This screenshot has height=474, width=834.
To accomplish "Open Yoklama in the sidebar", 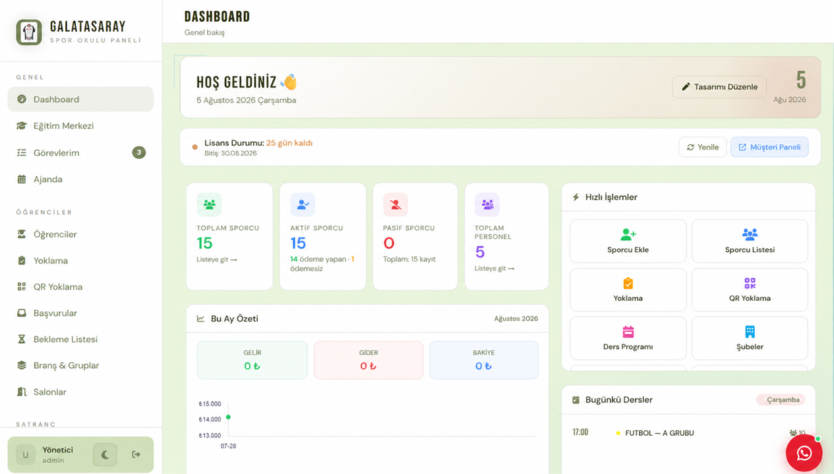I will [x=80, y=261].
